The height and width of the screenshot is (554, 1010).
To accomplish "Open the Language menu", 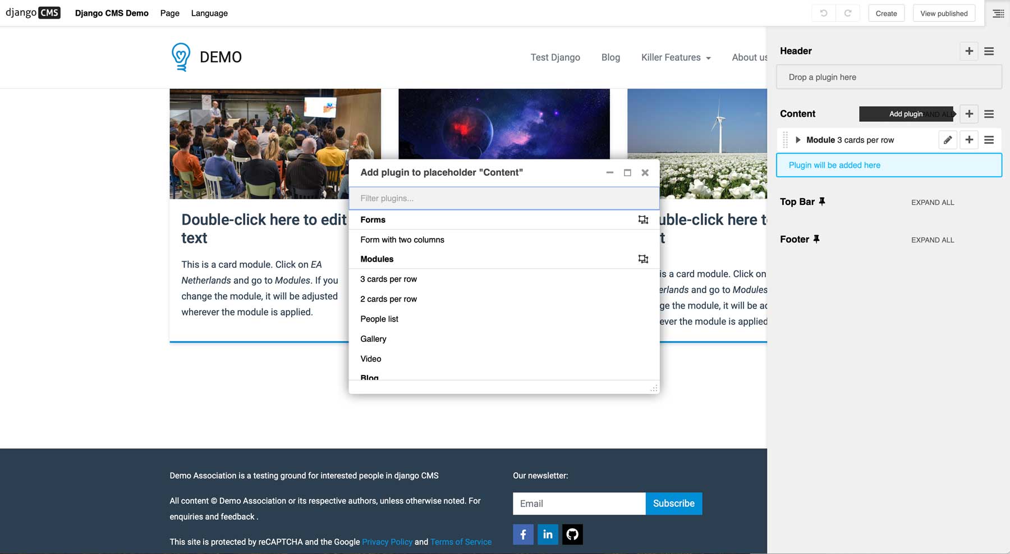I will (x=209, y=13).
